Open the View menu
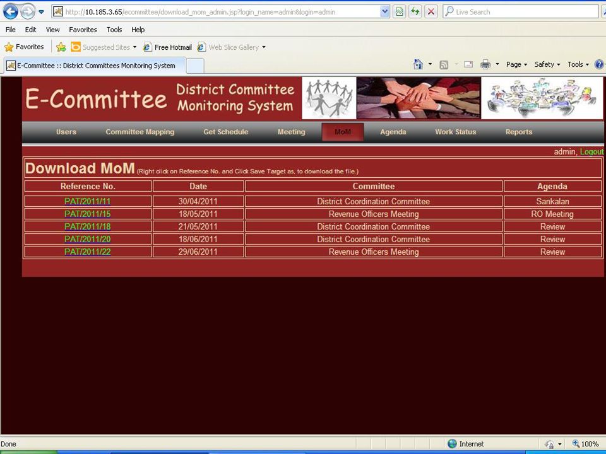 (x=52, y=30)
